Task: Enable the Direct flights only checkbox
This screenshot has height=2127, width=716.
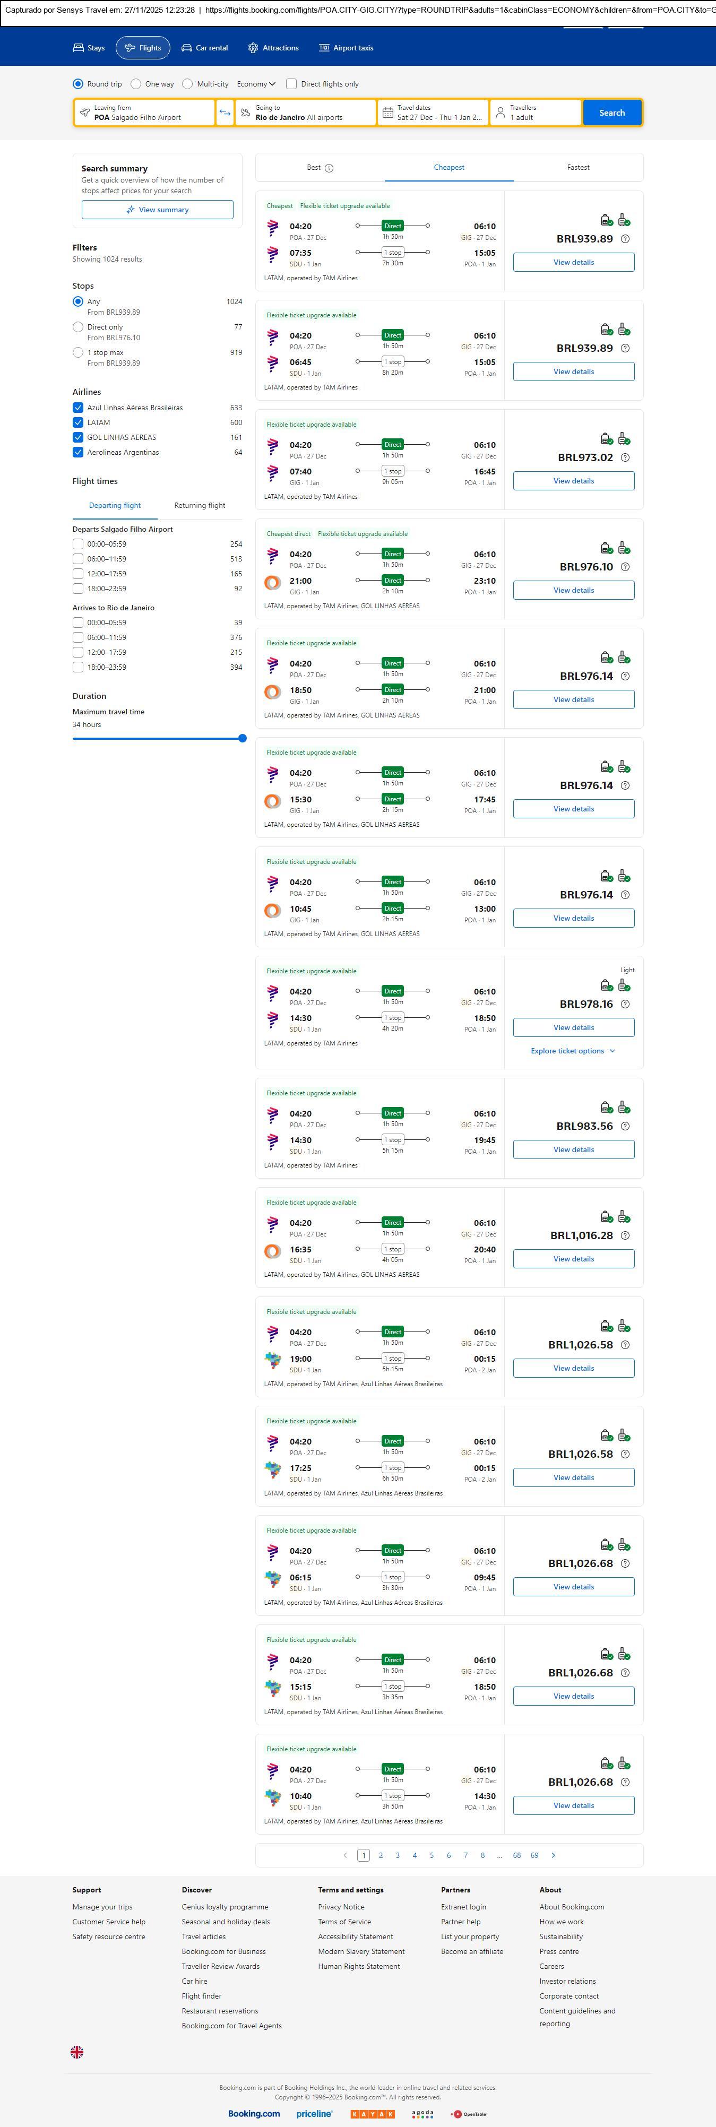Action: pos(291,83)
